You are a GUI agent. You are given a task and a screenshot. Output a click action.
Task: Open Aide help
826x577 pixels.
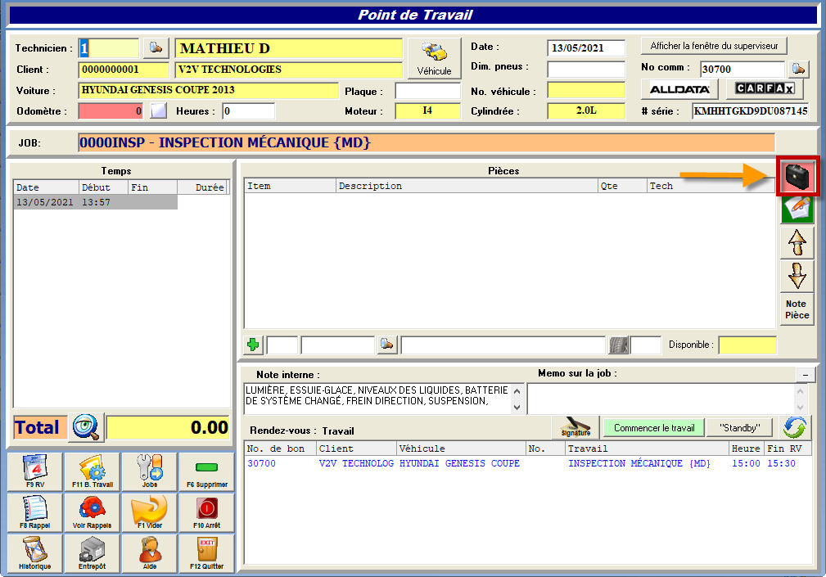coord(150,554)
